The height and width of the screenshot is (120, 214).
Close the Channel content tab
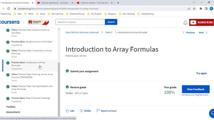tap(112, 3)
